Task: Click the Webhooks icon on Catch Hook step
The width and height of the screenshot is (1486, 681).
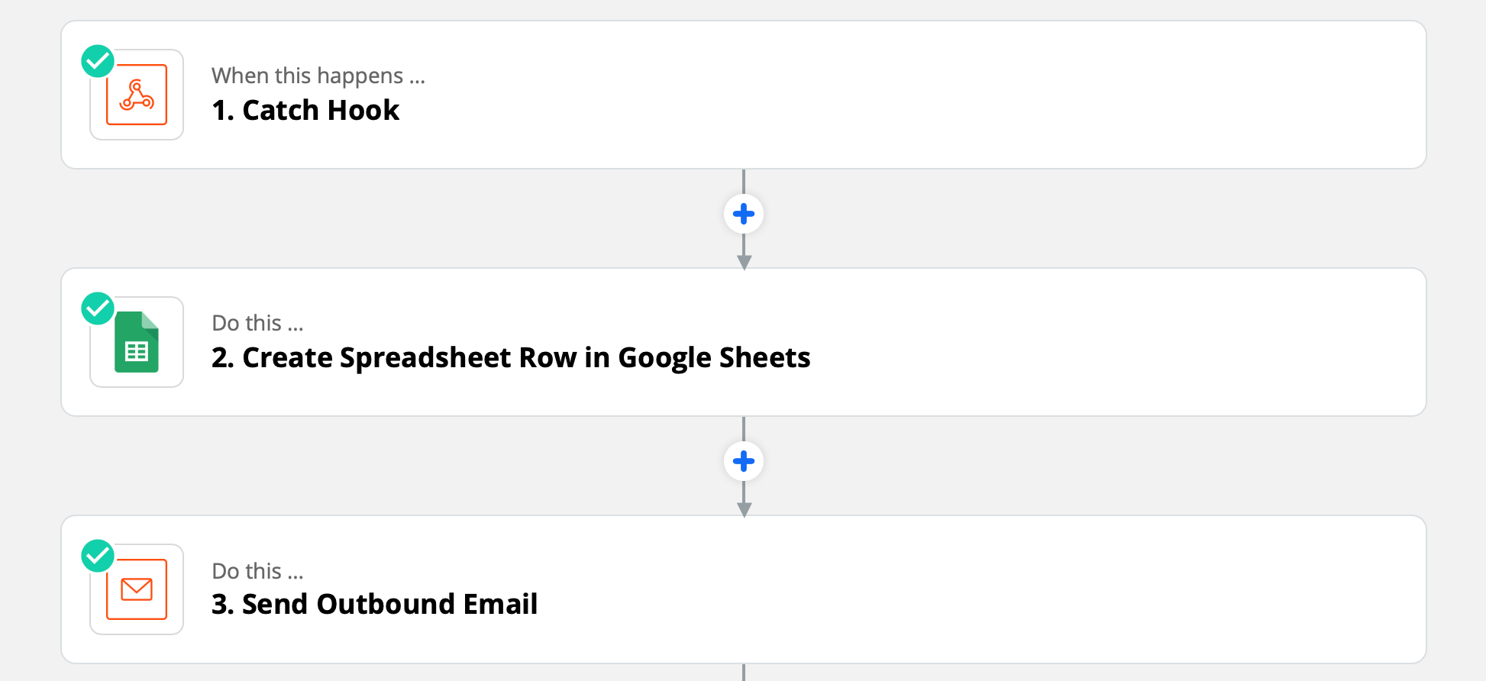Action: coord(137,95)
